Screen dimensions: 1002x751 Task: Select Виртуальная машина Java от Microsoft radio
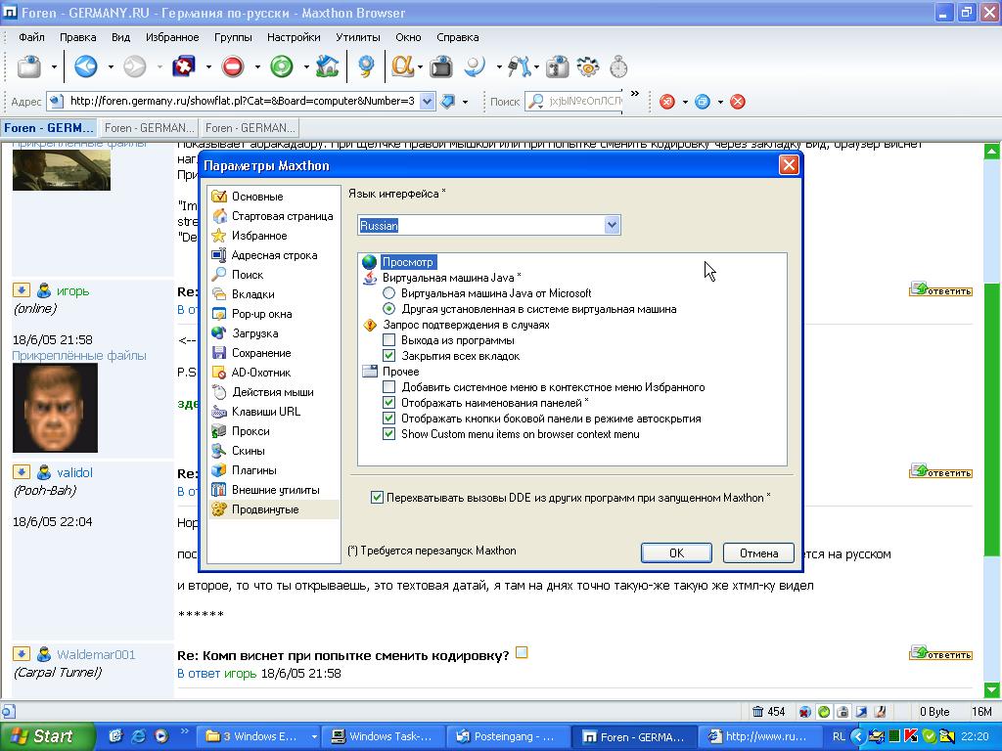point(388,293)
